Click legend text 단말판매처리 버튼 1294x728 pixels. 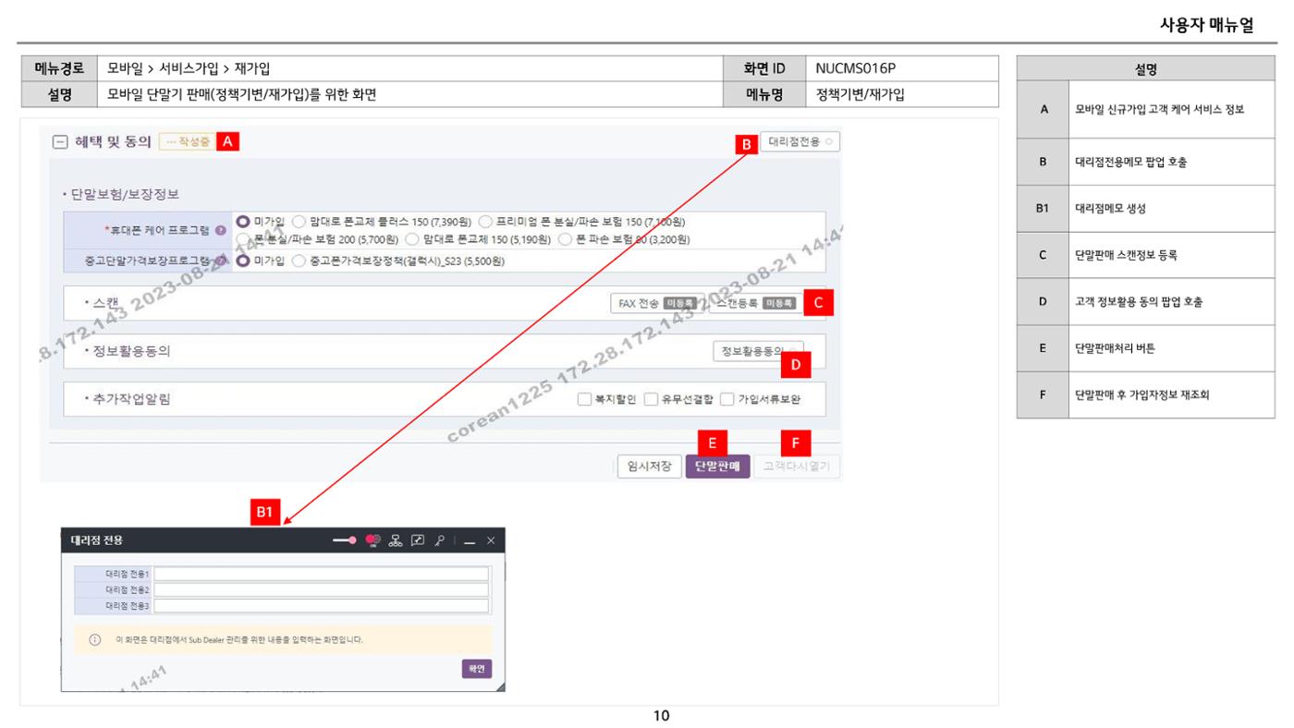coord(1115,349)
